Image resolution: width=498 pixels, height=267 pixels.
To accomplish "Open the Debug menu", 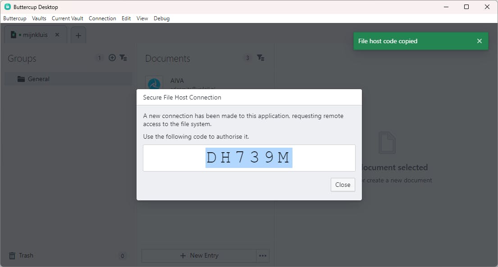I will [x=162, y=18].
